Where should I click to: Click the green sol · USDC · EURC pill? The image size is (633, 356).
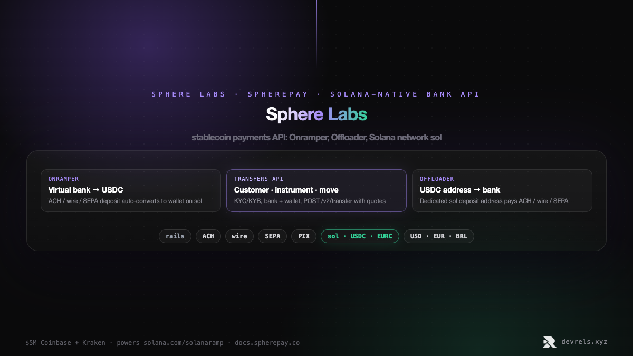pyautogui.click(x=360, y=236)
